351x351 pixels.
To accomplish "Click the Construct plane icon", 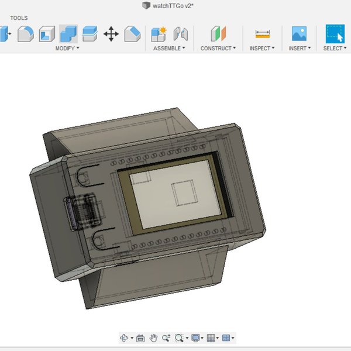I will click(x=218, y=34).
